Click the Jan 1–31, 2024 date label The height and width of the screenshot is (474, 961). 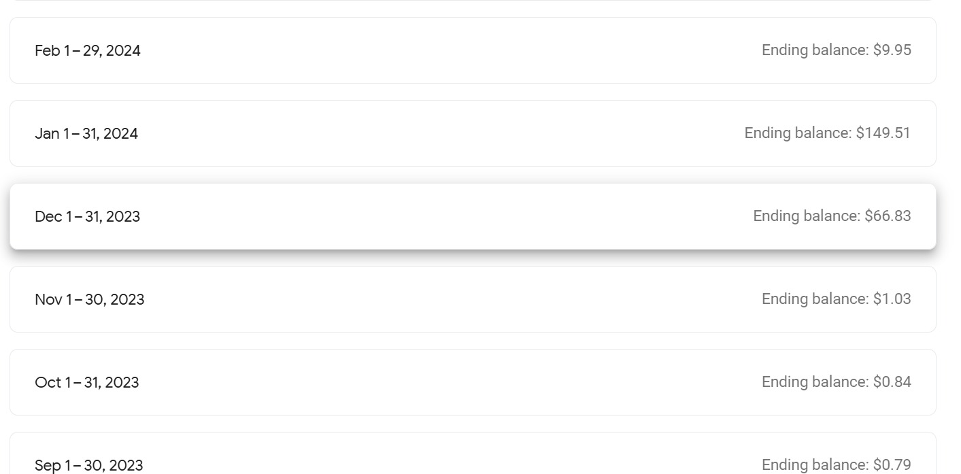click(x=86, y=134)
